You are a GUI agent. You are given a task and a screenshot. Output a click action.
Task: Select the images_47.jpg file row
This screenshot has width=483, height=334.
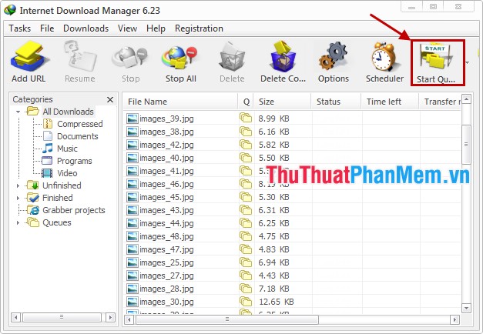(x=292, y=249)
